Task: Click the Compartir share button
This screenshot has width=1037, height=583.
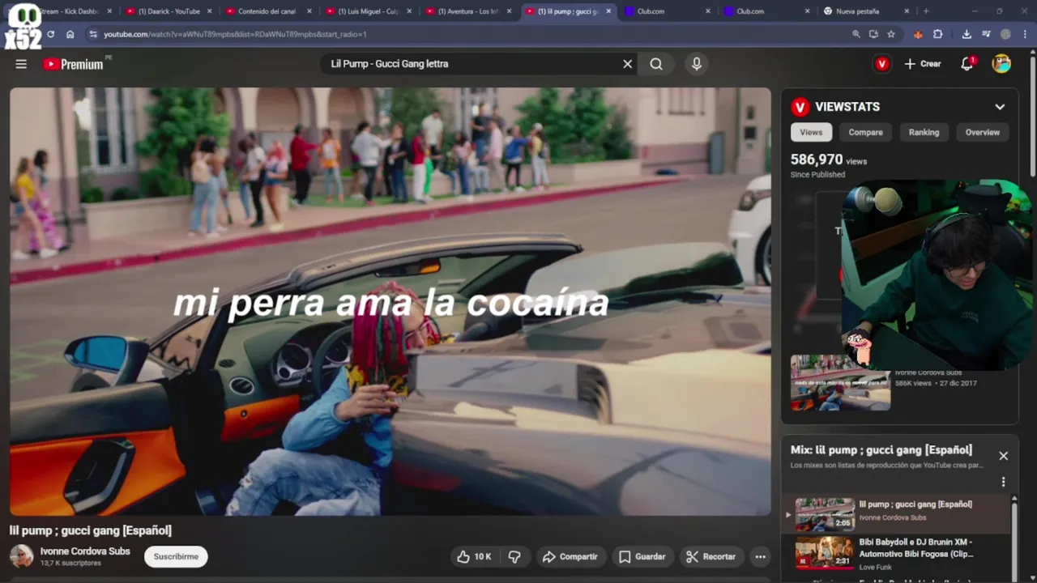Action: 570,556
